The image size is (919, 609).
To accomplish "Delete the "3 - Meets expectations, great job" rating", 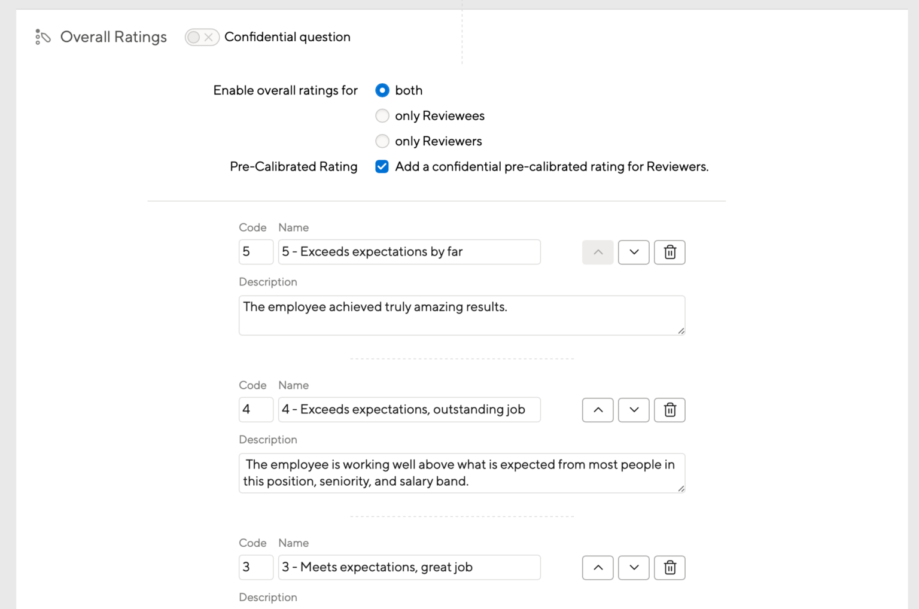I will tap(670, 568).
